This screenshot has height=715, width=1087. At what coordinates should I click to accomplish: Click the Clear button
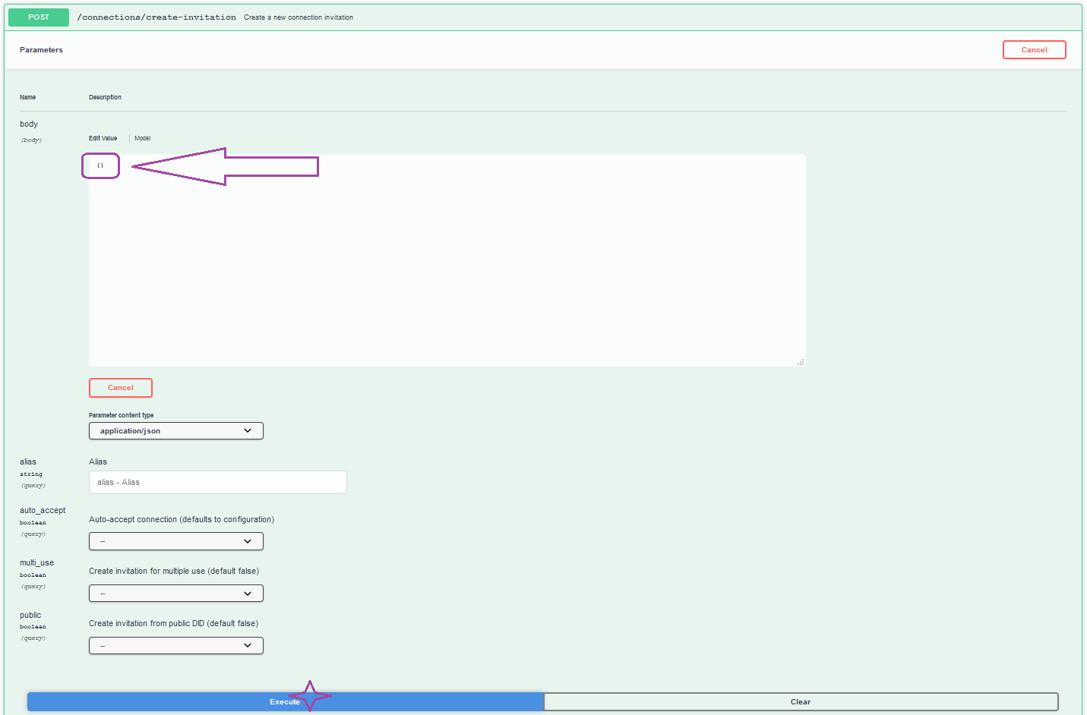801,701
